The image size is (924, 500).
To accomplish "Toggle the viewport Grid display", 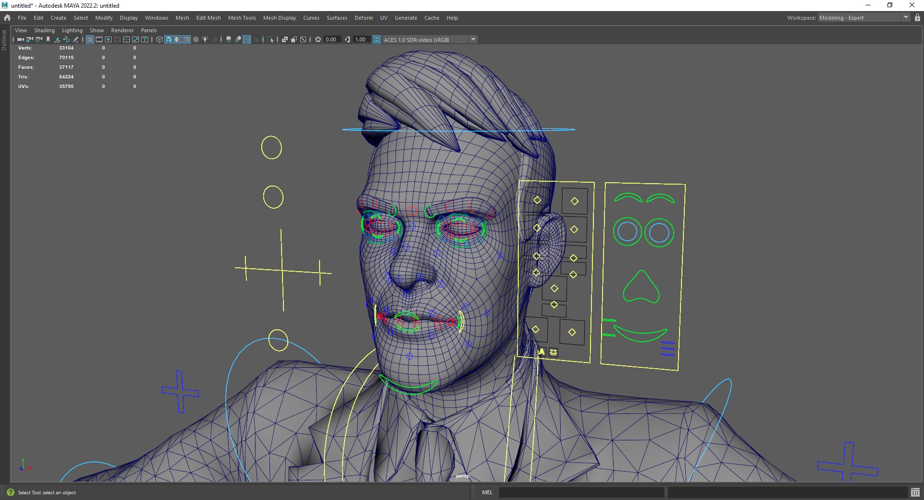I will click(90, 39).
